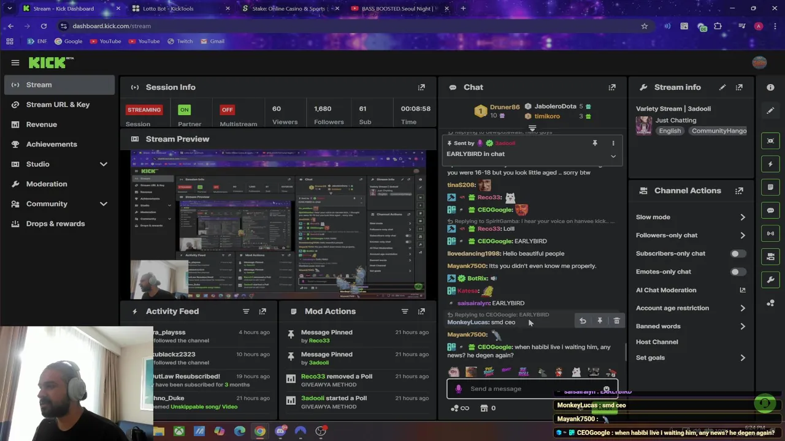
Task: Click the Just Chatting category thumbnail
Action: 644,126
